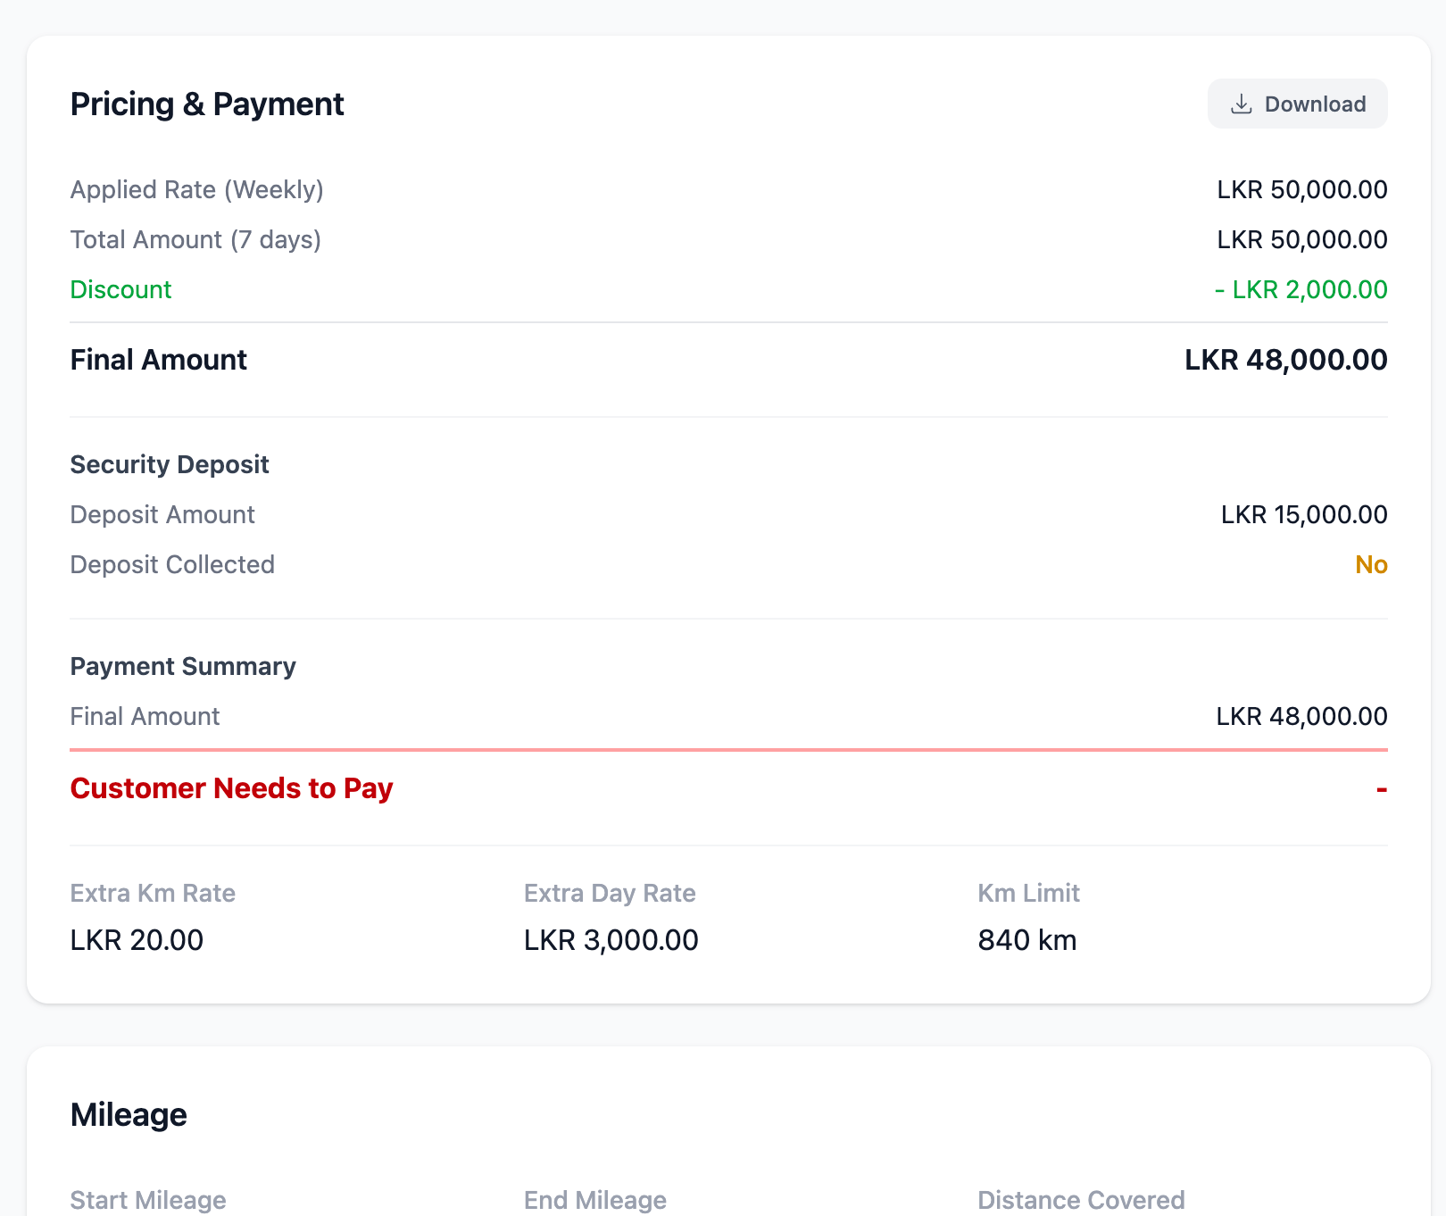Click the Security Deposit section header
Viewport: 1446px width, 1216px height.
[169, 463]
